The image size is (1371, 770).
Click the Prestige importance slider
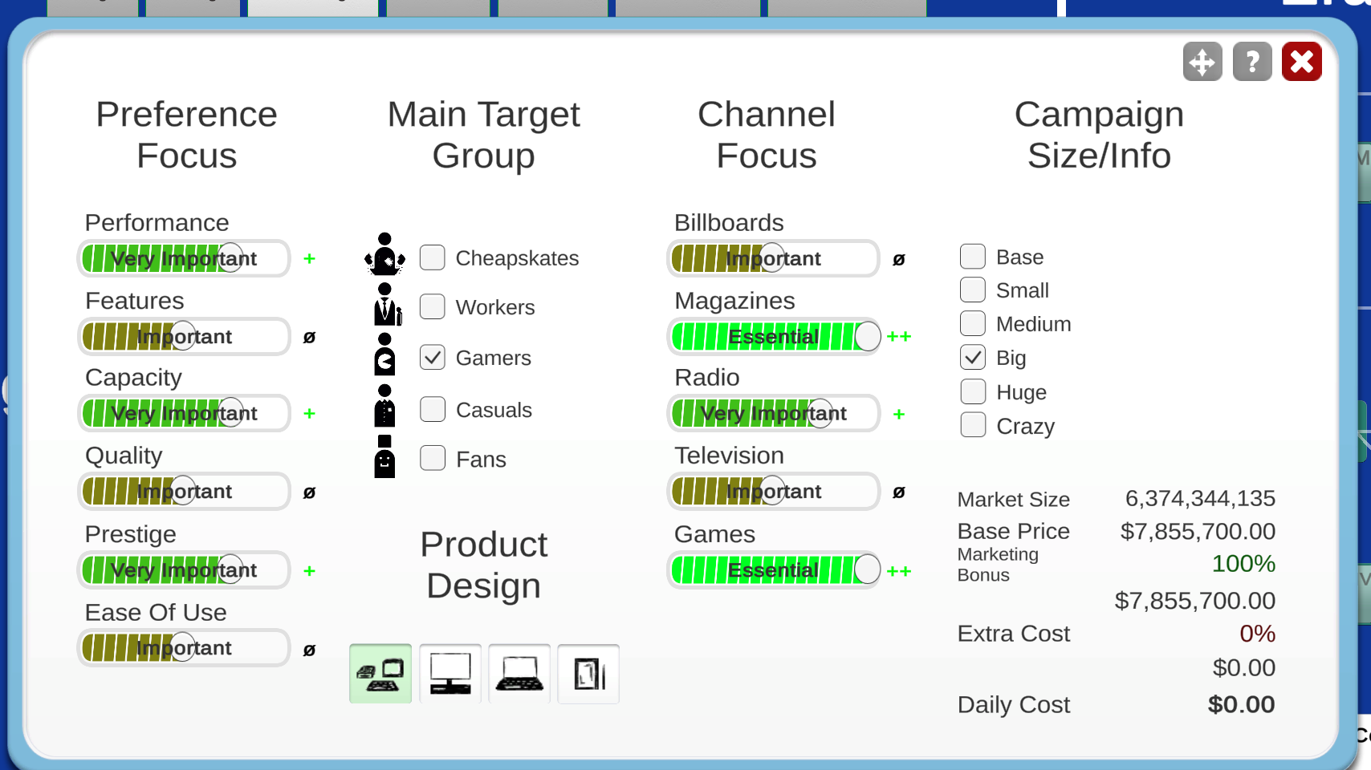pyautogui.click(x=184, y=569)
